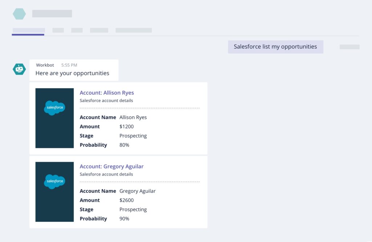Click the Salesforce cloud logo on Allison Ryes card

54,107
